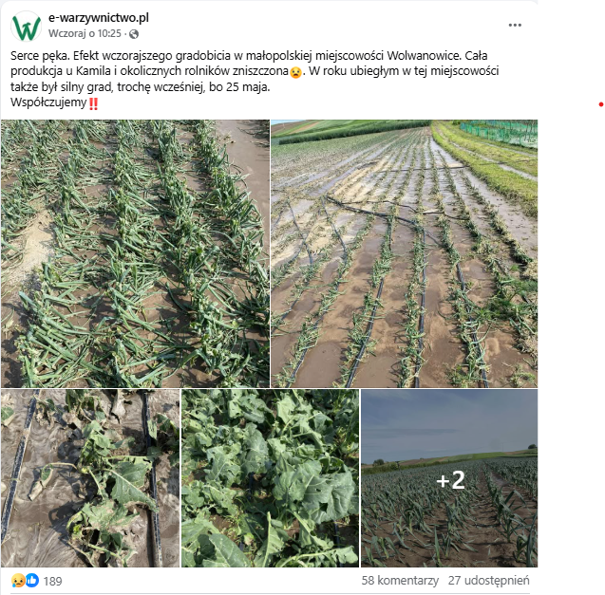The image size is (605, 595).
Task: Open the 'Wczoraj o 10:25' timestamp link
Action: tap(85, 33)
